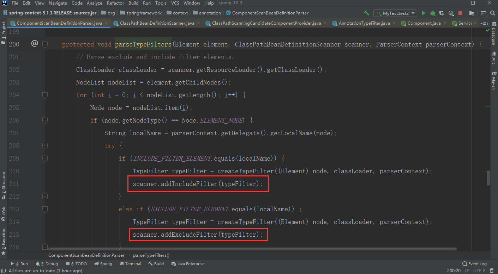Open the Navigate menu
Viewport: 498px width, 274px height.
tap(58, 3)
